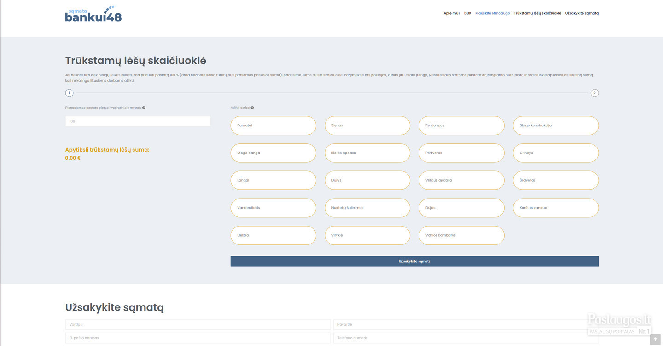Toggle the Šildymas option
The width and height of the screenshot is (663, 346).
[556, 180]
